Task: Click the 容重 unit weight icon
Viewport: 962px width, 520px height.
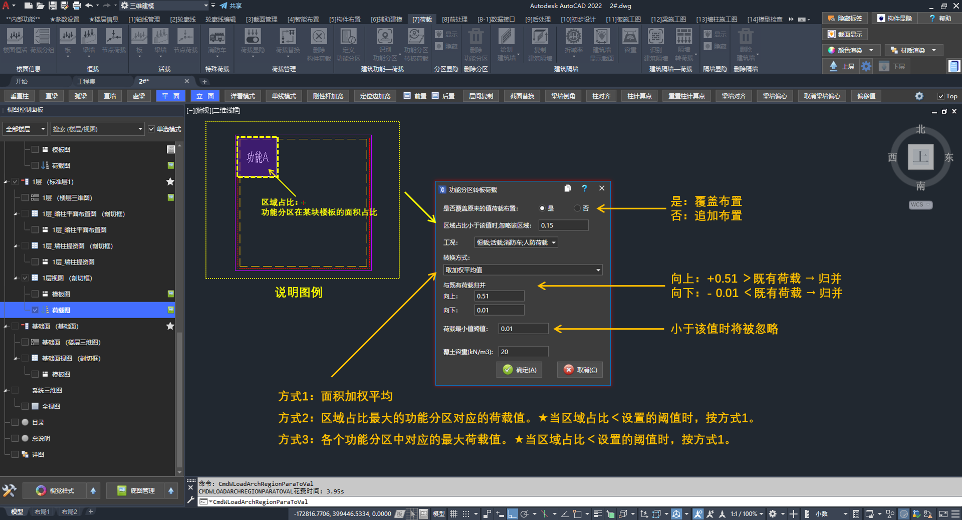Action: [630, 37]
